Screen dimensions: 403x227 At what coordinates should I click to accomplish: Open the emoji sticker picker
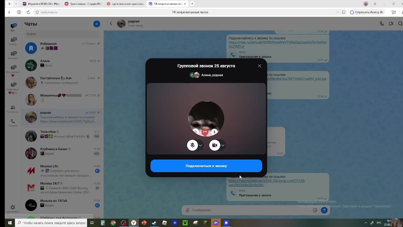315,210
